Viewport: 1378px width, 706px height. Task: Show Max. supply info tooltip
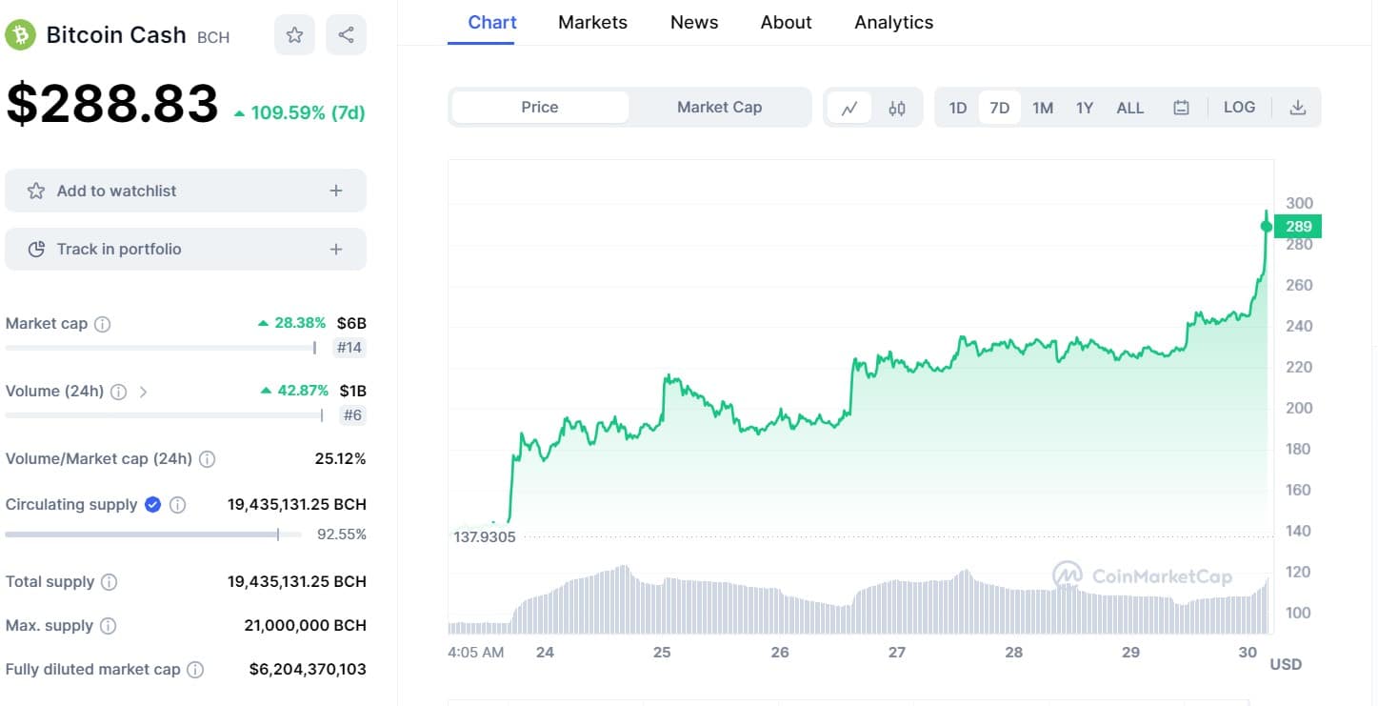pos(109,626)
